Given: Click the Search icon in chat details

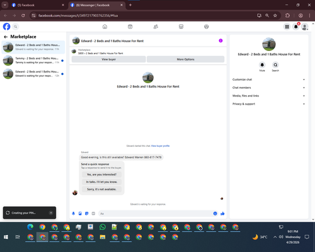Looking at the screenshot, I should (275, 65).
